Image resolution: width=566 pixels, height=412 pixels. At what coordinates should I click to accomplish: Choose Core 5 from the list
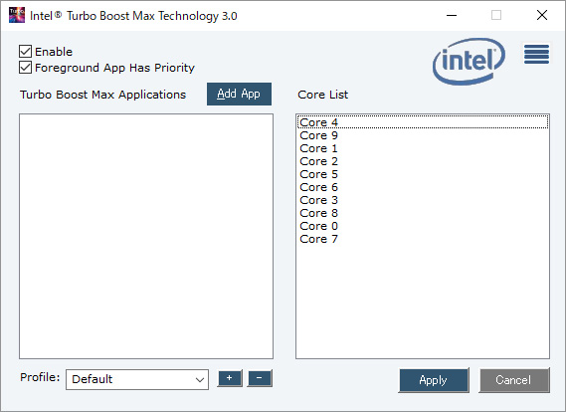pos(423,174)
